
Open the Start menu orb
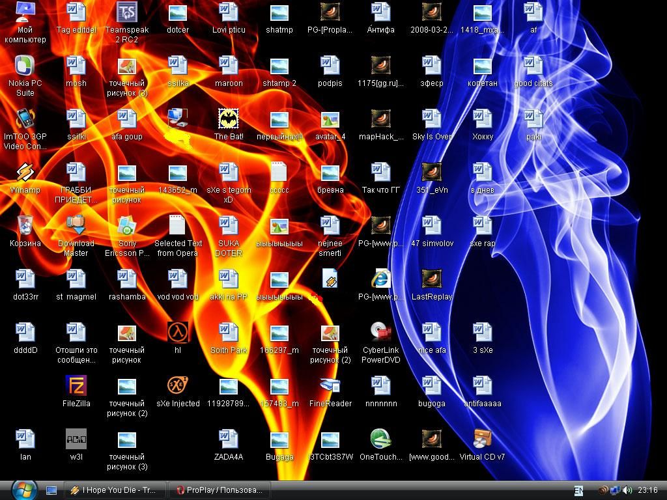click(23, 490)
